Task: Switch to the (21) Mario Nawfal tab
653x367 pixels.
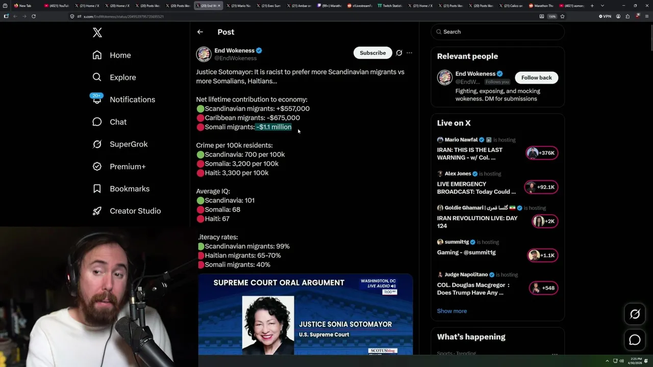Action: coord(239,6)
